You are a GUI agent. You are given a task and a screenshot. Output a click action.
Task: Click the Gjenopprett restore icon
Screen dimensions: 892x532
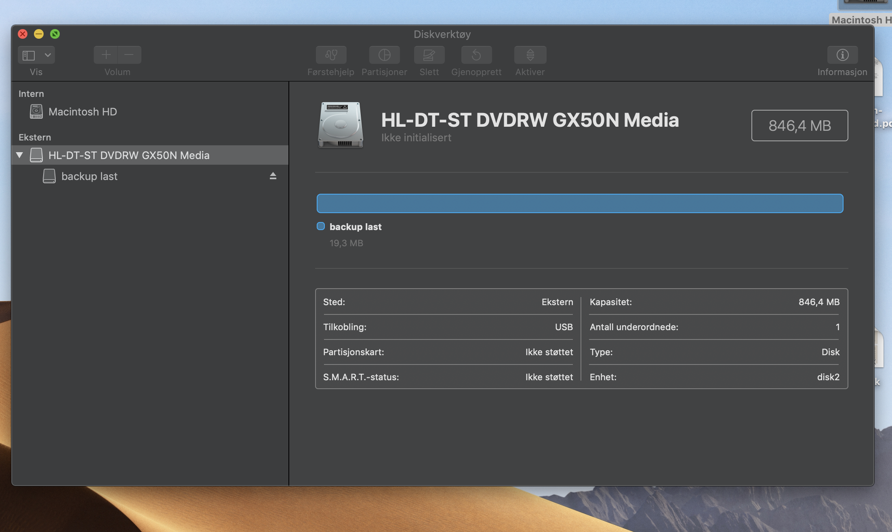(x=476, y=55)
